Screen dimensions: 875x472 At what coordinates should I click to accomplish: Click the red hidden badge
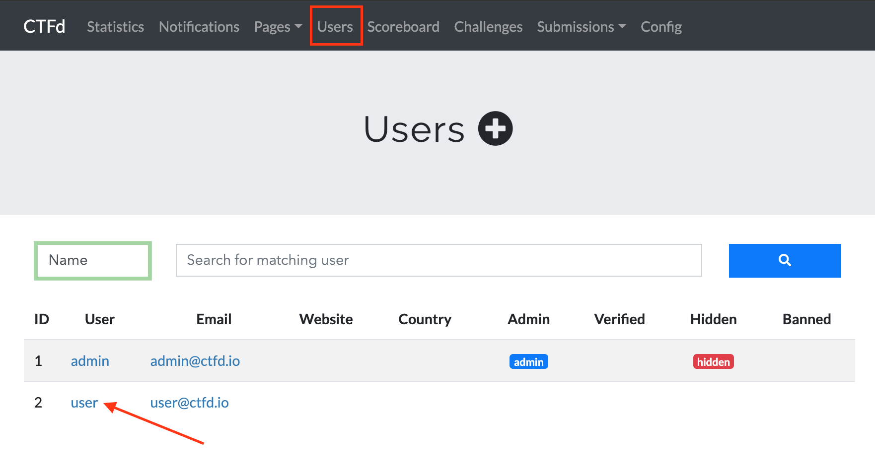click(x=713, y=362)
